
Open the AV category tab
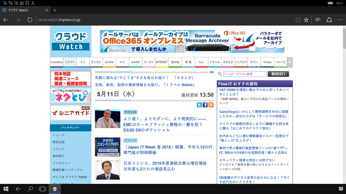pos(122,62)
